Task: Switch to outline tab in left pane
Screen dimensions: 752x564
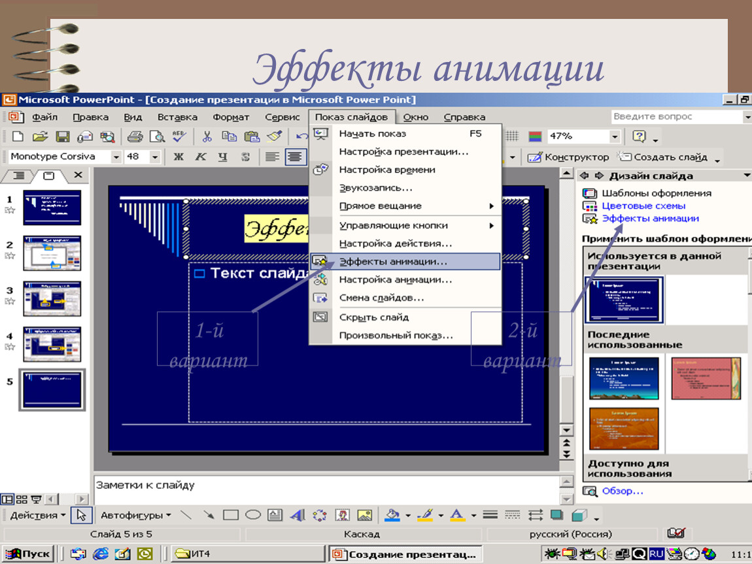Action: coord(19,176)
